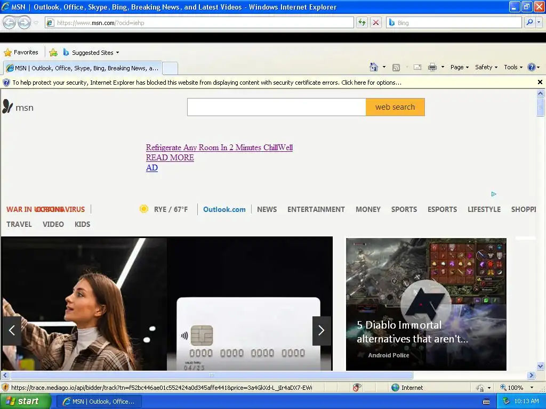The width and height of the screenshot is (546, 409).
Task: Select SPORTS navigation item
Action: pos(404,209)
